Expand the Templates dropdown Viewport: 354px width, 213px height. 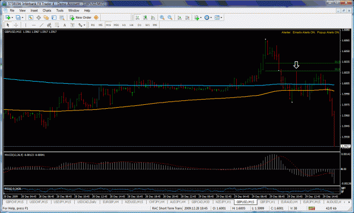tap(221, 18)
